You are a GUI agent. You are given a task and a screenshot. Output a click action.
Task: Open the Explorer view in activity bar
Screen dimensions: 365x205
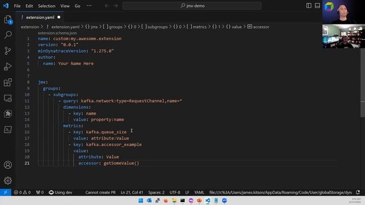8,19
